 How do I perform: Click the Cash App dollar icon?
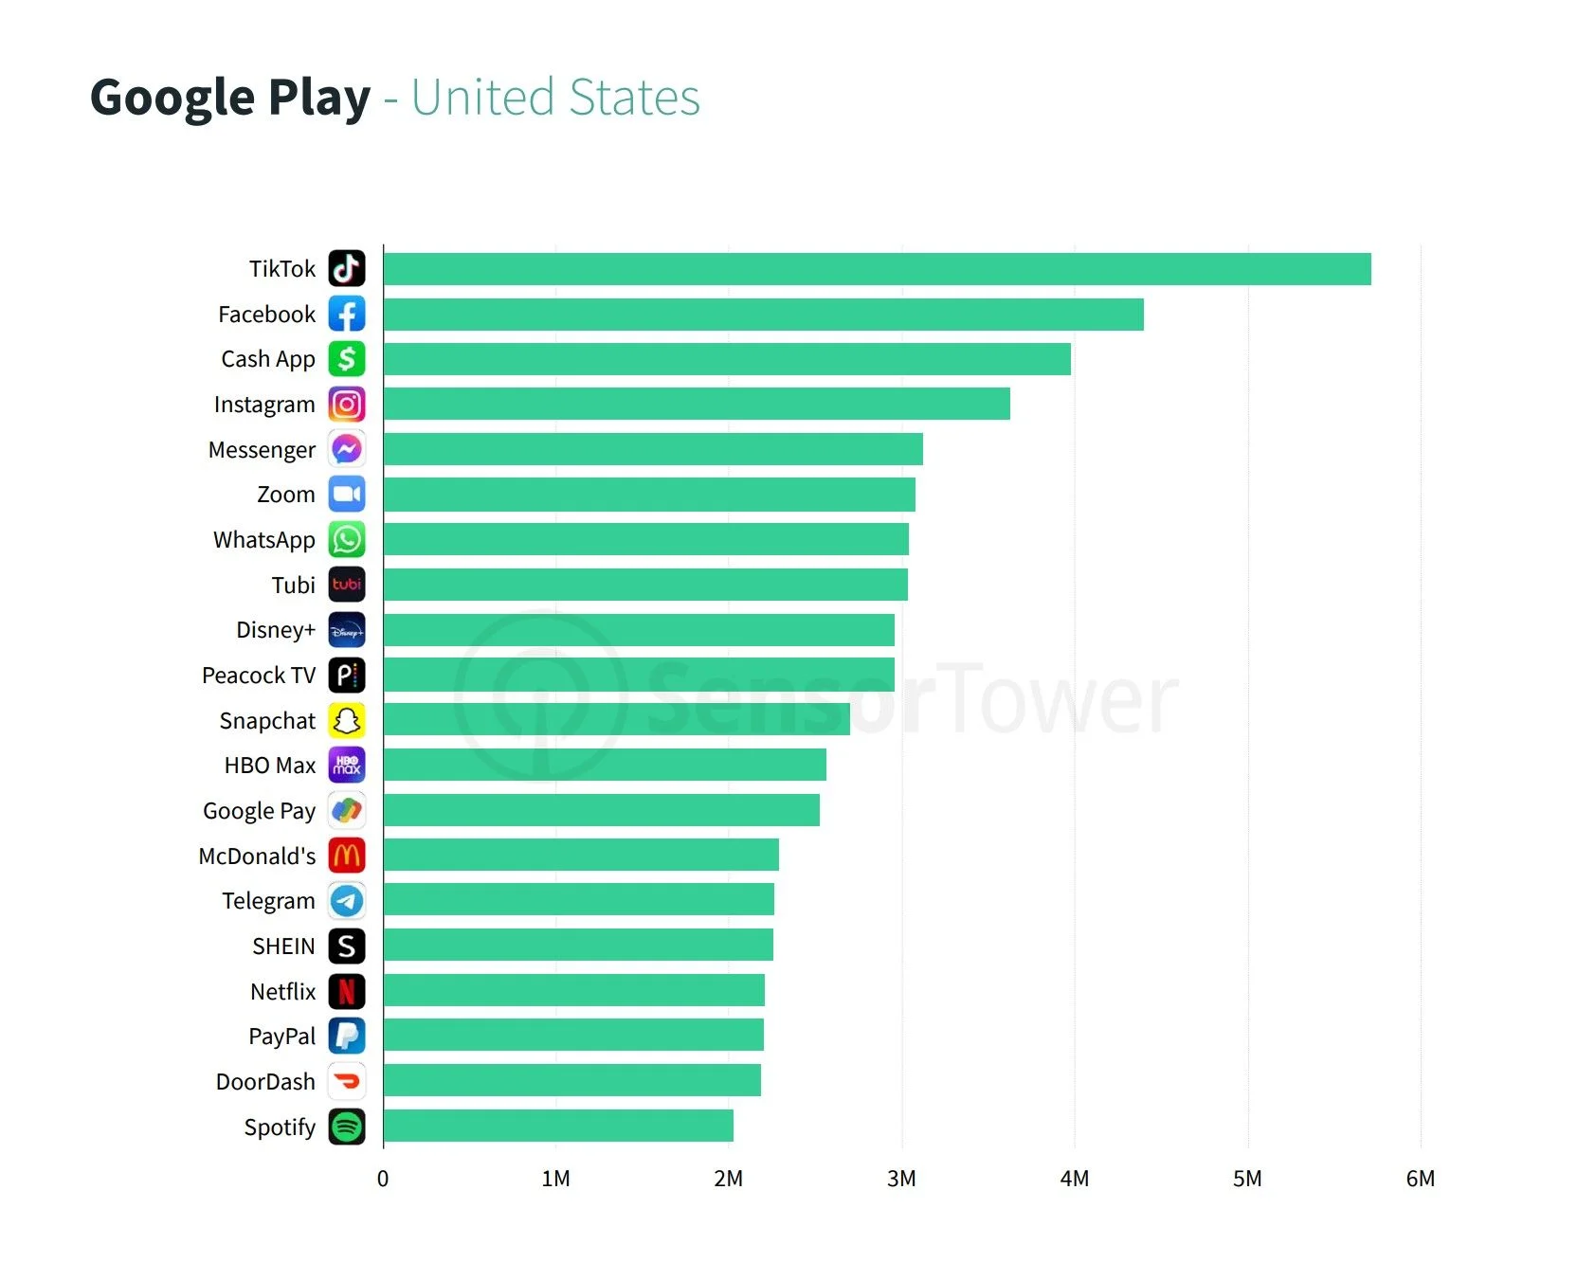(x=347, y=359)
